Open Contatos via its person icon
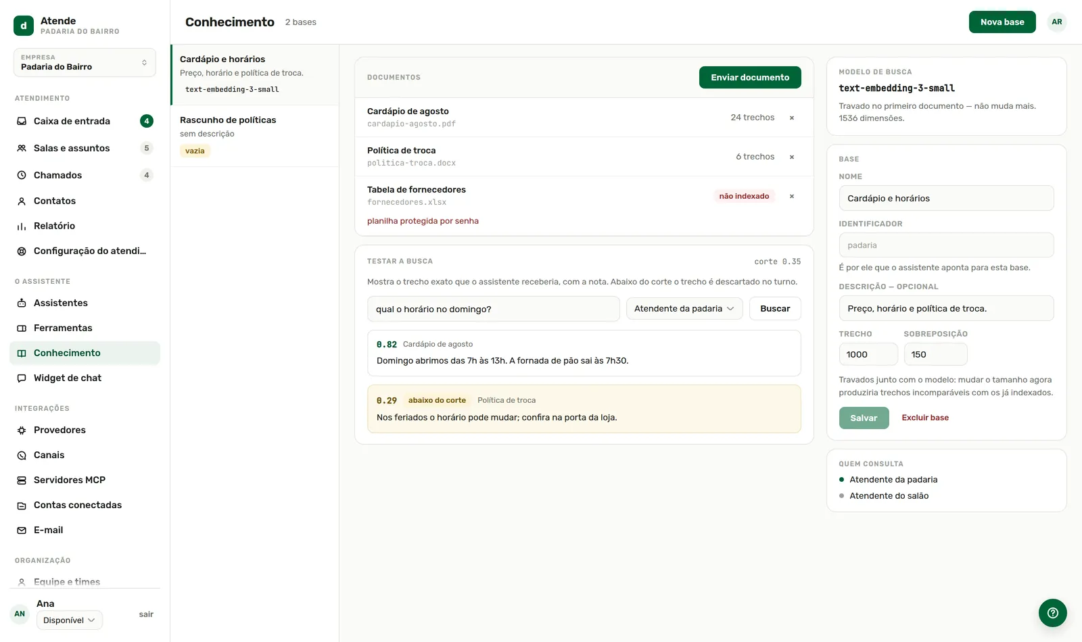1082x642 pixels. (x=22, y=201)
